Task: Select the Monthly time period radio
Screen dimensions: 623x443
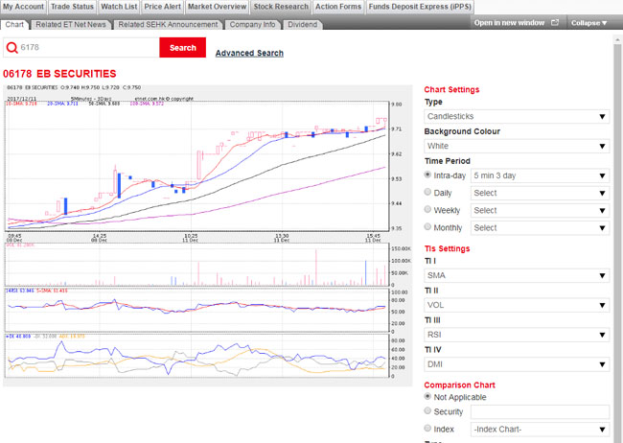Action: 427,226
